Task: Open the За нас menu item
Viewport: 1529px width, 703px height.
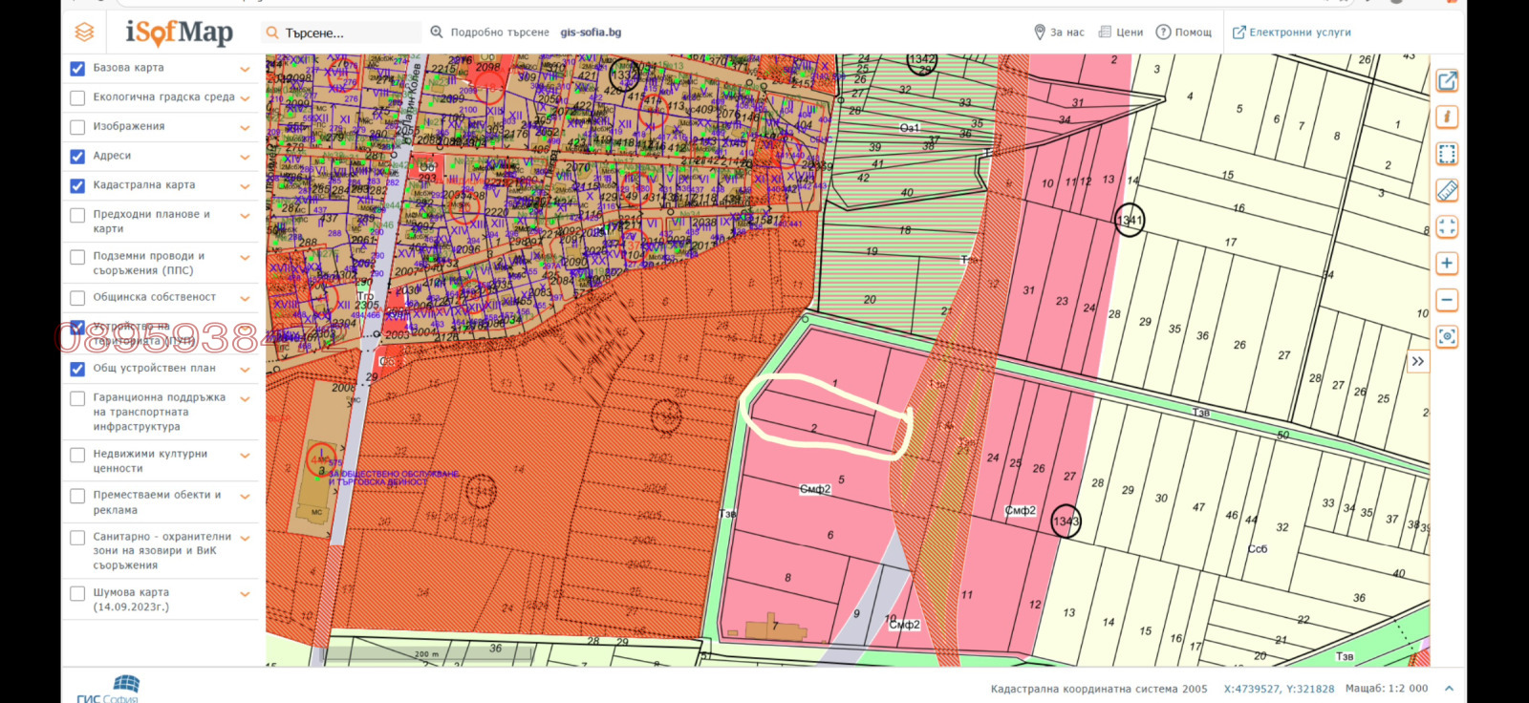Action: (1059, 32)
